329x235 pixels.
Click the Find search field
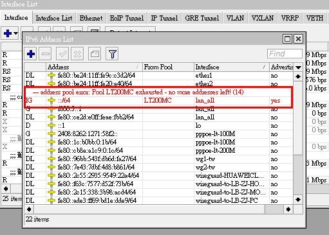coord(285,53)
